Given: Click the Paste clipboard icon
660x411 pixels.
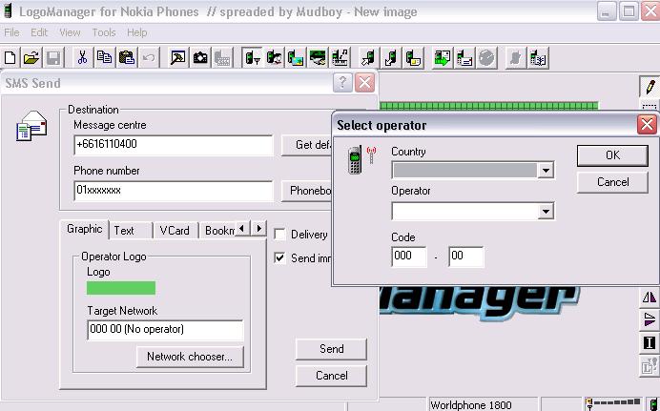Looking at the screenshot, I should [x=126, y=57].
